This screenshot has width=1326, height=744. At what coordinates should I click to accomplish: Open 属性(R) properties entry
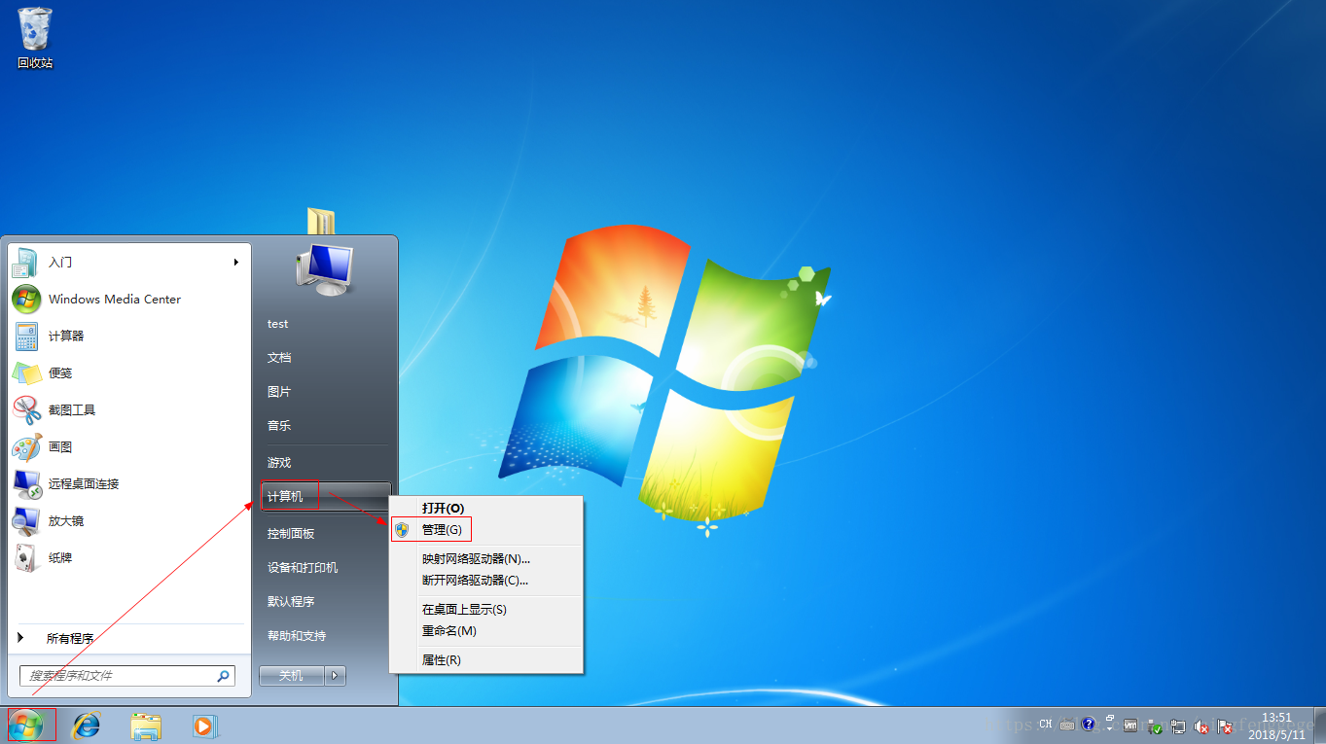click(485, 659)
